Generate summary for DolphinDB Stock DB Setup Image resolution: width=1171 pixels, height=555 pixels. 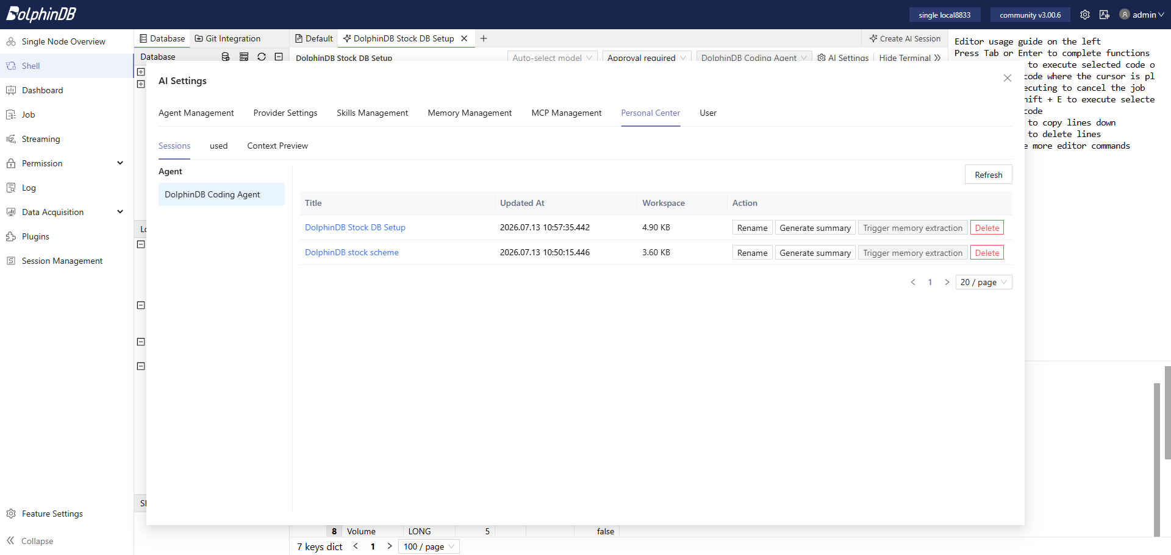(815, 228)
